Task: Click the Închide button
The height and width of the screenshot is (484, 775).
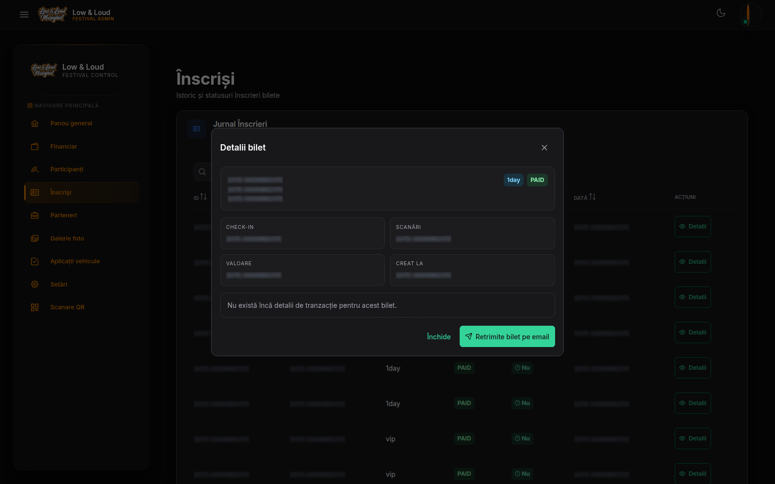Action: [439, 336]
